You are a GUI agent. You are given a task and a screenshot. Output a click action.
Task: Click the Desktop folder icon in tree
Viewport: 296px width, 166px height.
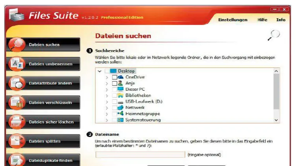click(x=113, y=71)
